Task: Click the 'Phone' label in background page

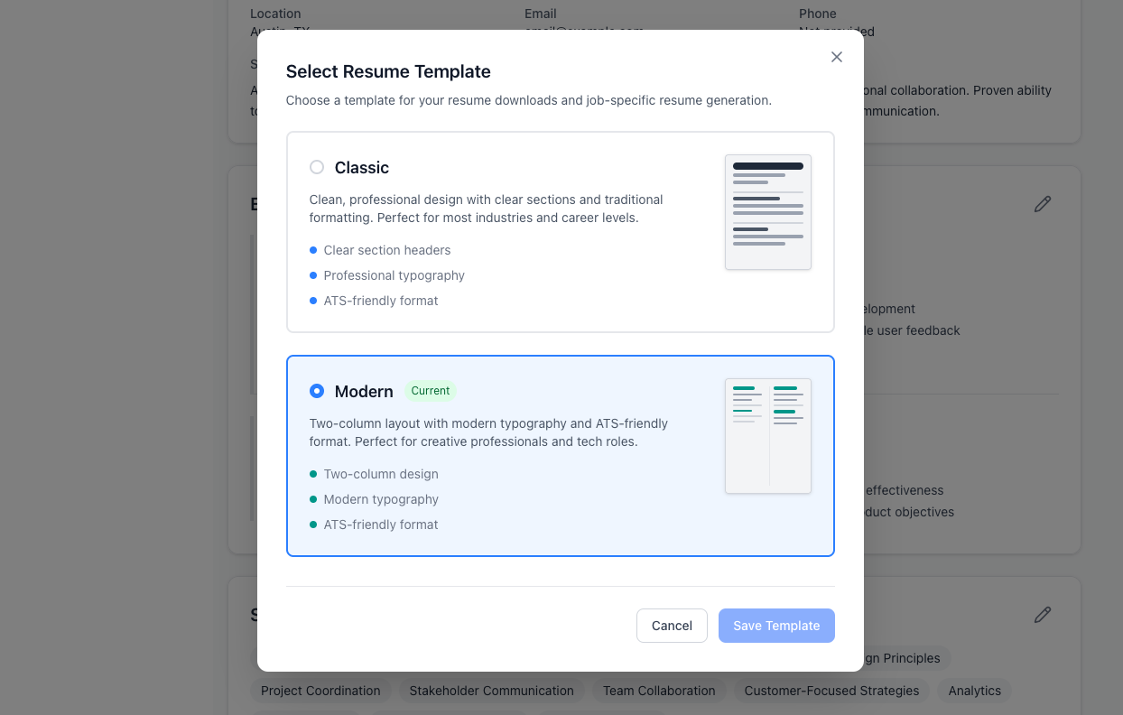Action: click(818, 14)
